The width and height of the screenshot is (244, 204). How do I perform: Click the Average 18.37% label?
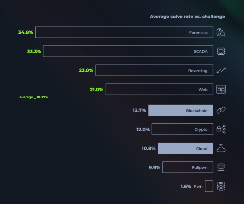[x=34, y=97]
